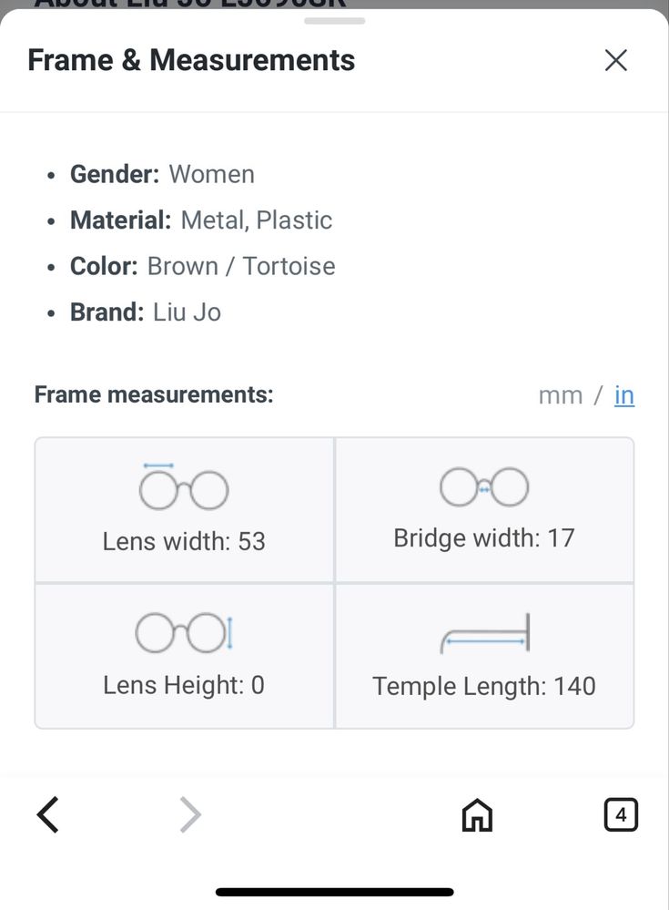Viewport: 669px width, 910px height.
Task: Select the Lens Height: 0 cell
Action: coord(185,656)
